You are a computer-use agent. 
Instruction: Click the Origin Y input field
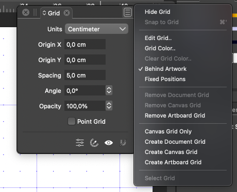coord(85,60)
